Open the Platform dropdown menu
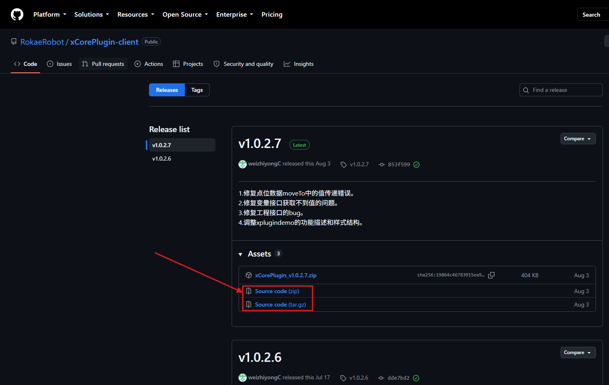This screenshot has width=609, height=385. click(50, 14)
